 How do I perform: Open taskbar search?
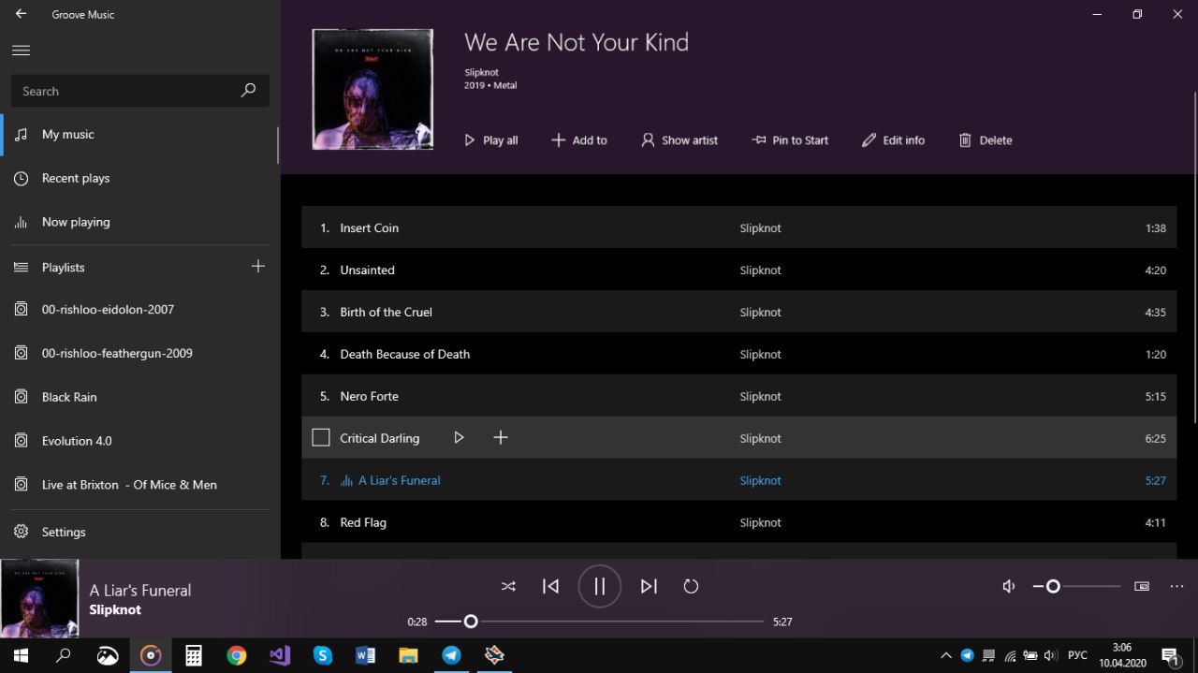(x=64, y=655)
